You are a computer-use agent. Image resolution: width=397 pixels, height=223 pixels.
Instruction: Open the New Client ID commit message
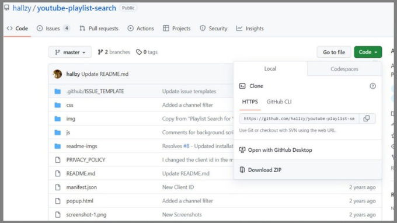pos(178,187)
